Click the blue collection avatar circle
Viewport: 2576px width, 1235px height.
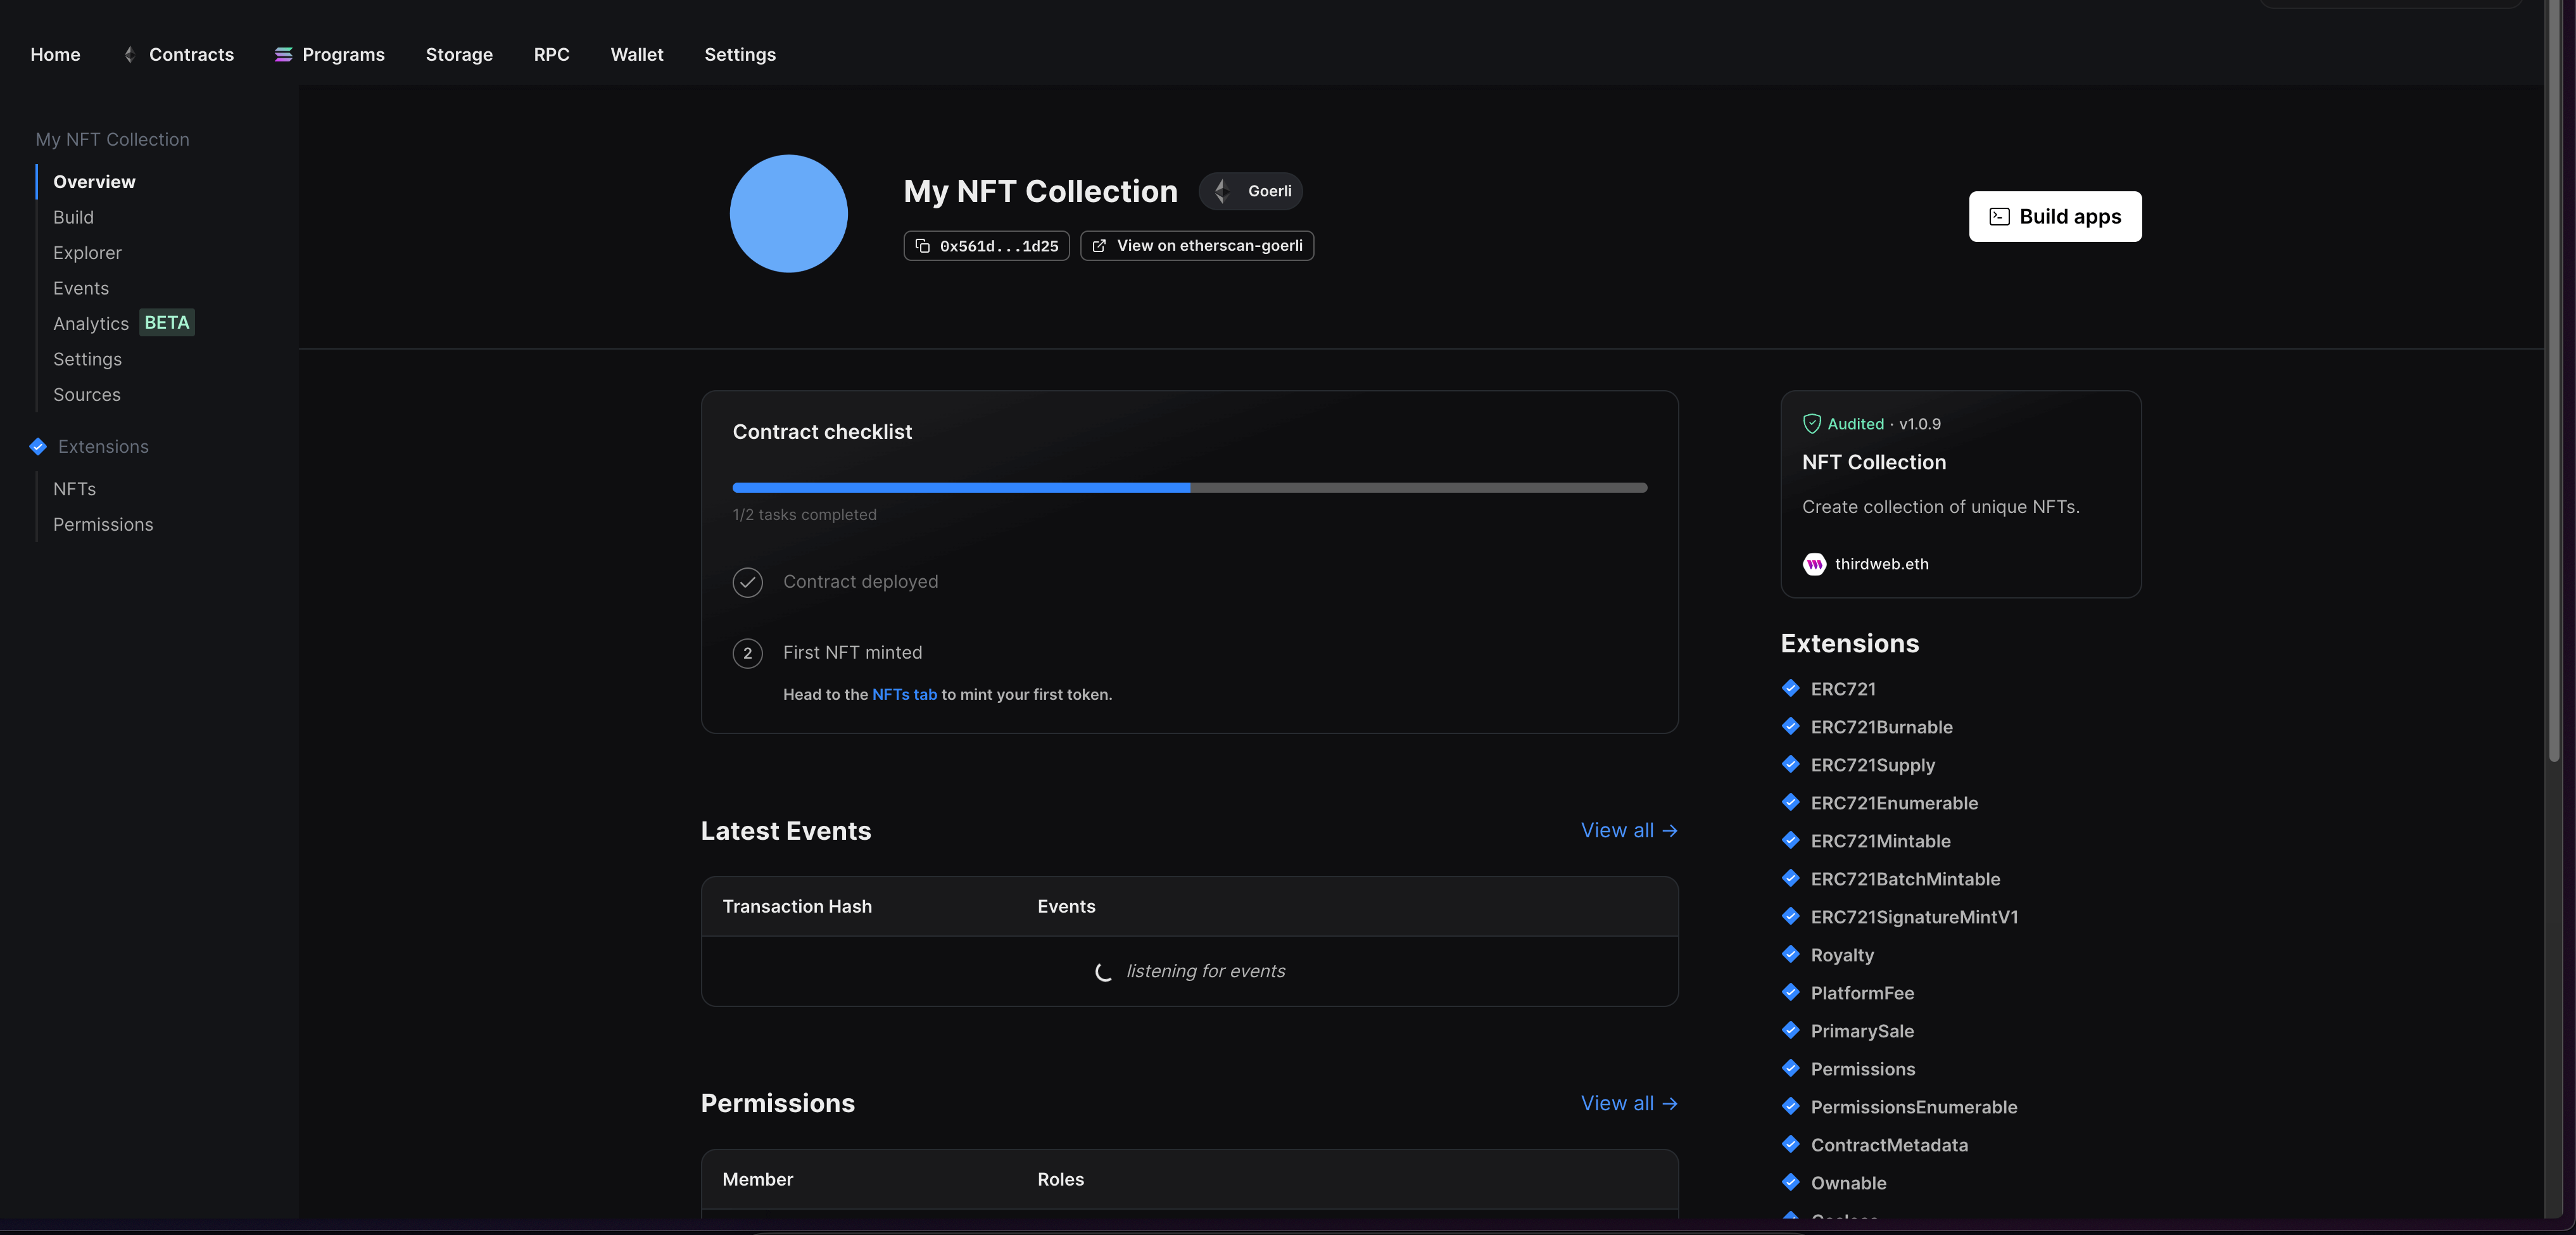[789, 213]
